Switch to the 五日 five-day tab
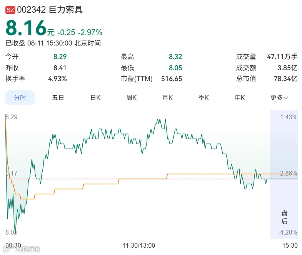This screenshot has height=255, width=302. 58,98
